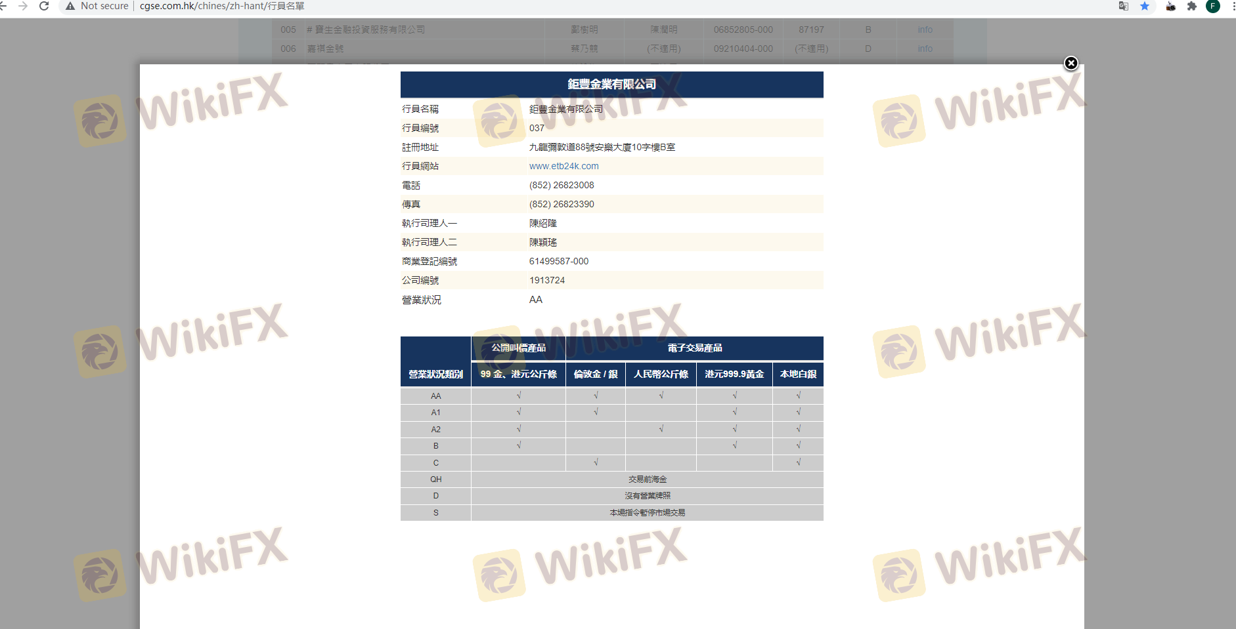Screen dimensions: 1236x629
Task: Click the 公開叫價產品 table header
Action: point(519,348)
